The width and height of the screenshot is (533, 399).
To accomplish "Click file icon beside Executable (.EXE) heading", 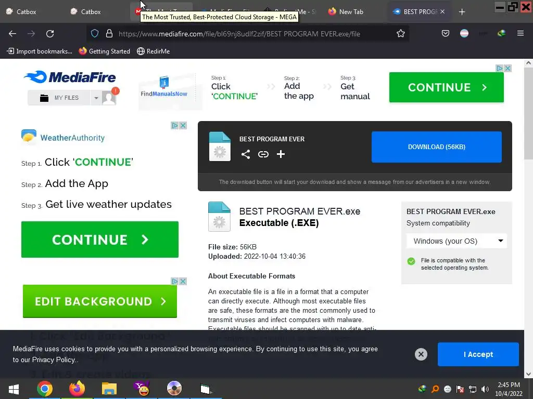I will pyautogui.click(x=219, y=217).
